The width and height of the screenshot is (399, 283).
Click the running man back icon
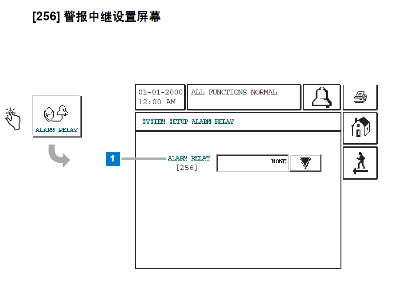(x=360, y=163)
